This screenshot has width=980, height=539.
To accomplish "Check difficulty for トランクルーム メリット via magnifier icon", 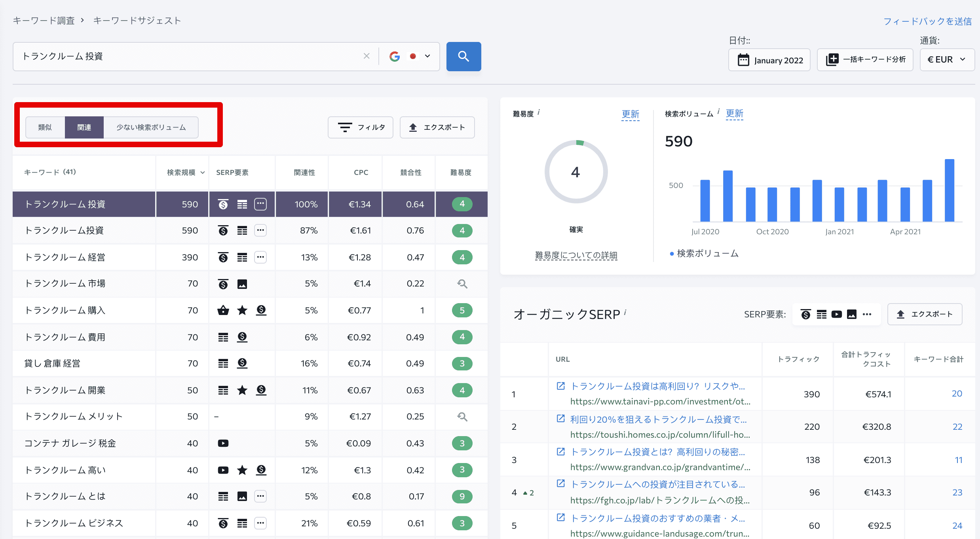I will (462, 416).
